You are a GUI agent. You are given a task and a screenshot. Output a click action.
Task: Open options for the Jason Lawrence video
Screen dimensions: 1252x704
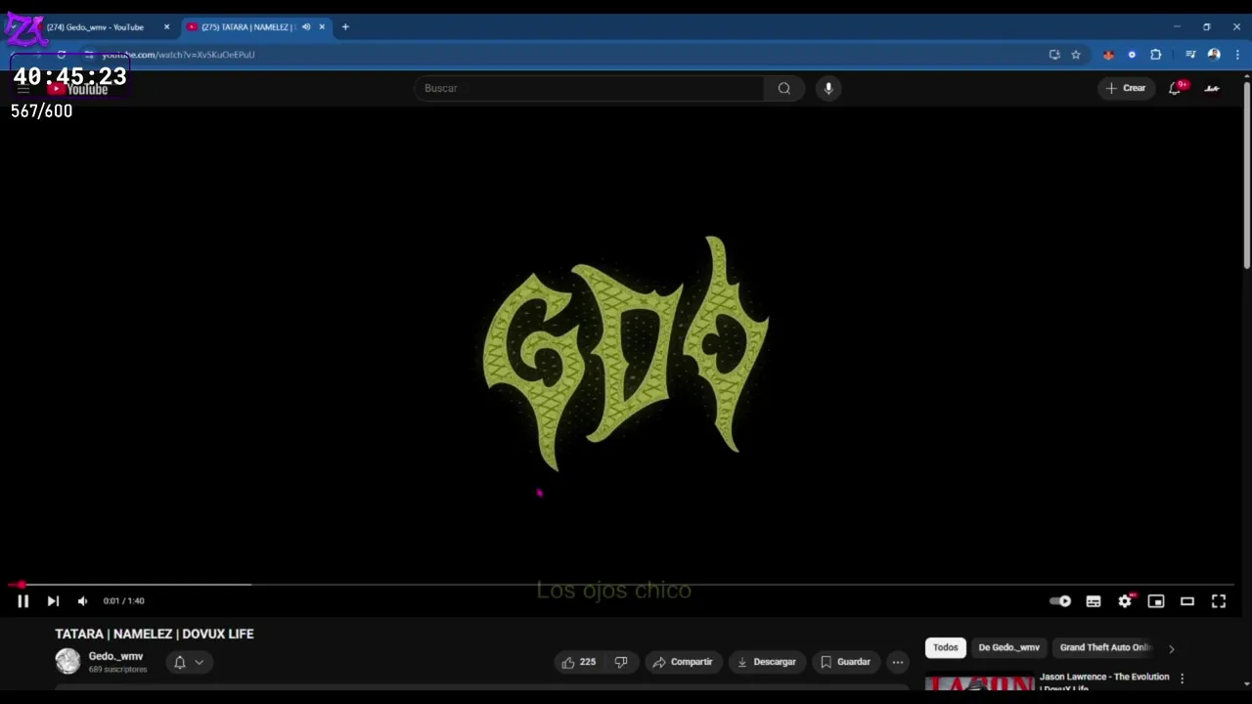click(x=1182, y=679)
